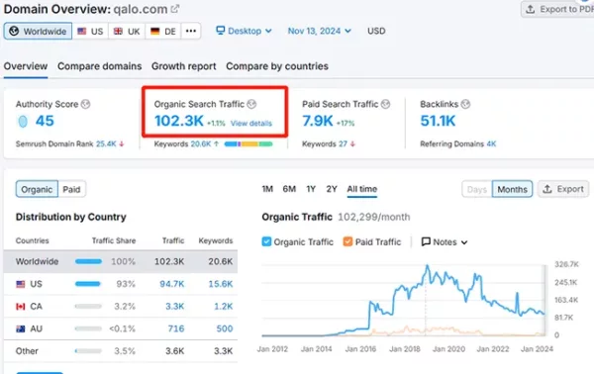
Task: Open the 7.9K paid traffic value
Action: 318,121
